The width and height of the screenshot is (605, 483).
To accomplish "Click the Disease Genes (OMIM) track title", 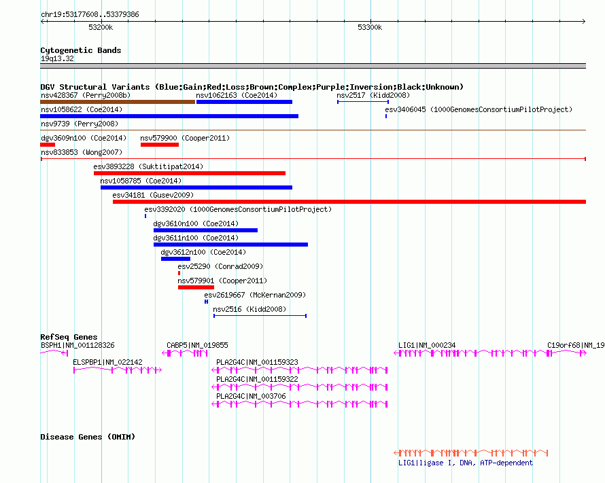I will click(x=88, y=437).
